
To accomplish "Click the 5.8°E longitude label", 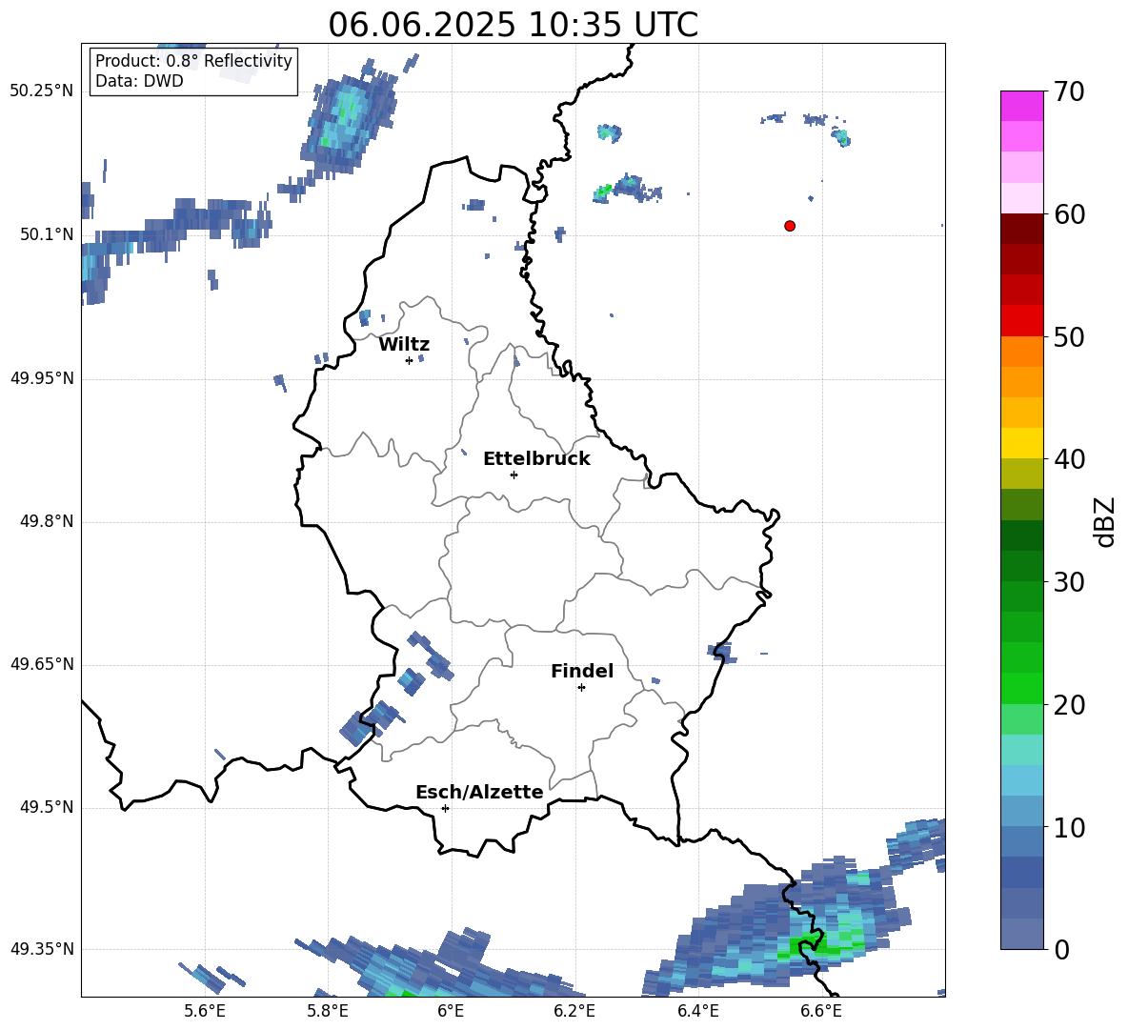I will (328, 1011).
